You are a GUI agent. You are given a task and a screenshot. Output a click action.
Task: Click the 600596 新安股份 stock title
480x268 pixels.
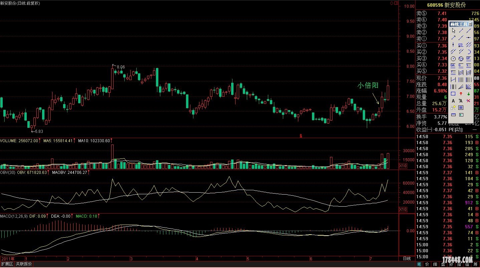click(446, 5)
